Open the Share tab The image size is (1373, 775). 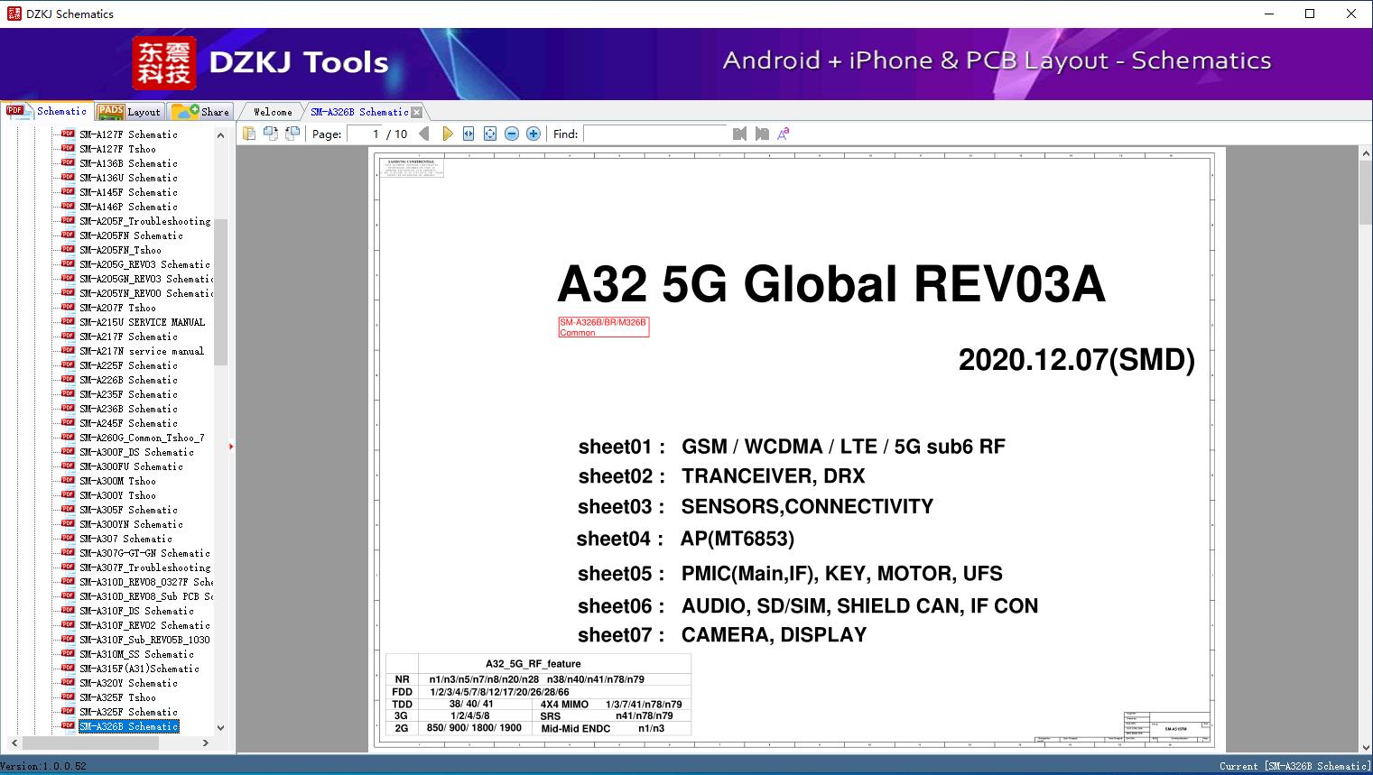tap(201, 112)
